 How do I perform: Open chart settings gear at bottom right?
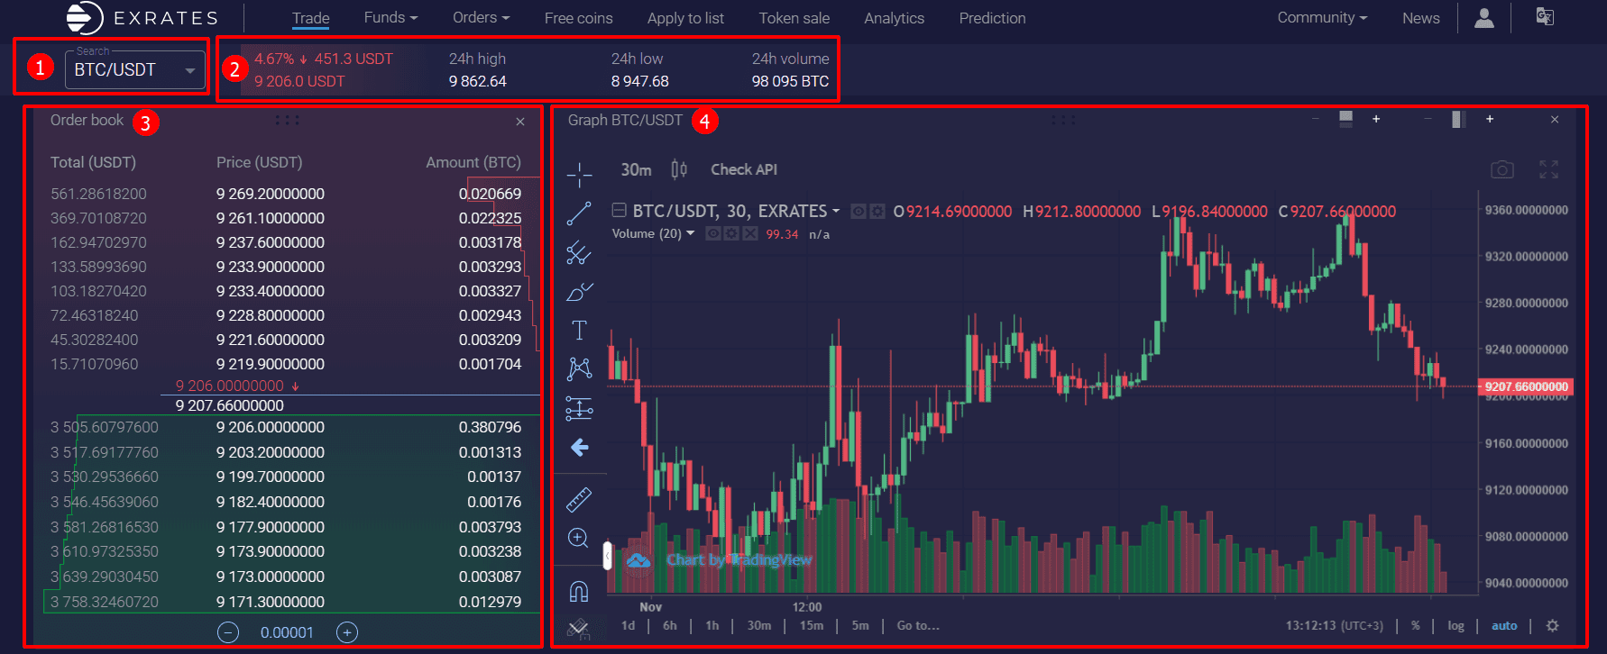(1552, 625)
